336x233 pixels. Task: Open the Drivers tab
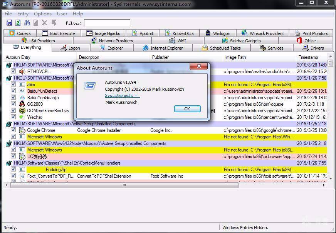click(x=313, y=48)
